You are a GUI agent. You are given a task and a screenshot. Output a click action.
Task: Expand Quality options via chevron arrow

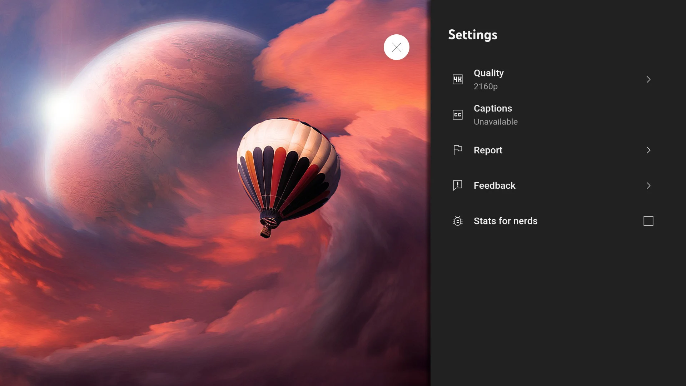648,79
